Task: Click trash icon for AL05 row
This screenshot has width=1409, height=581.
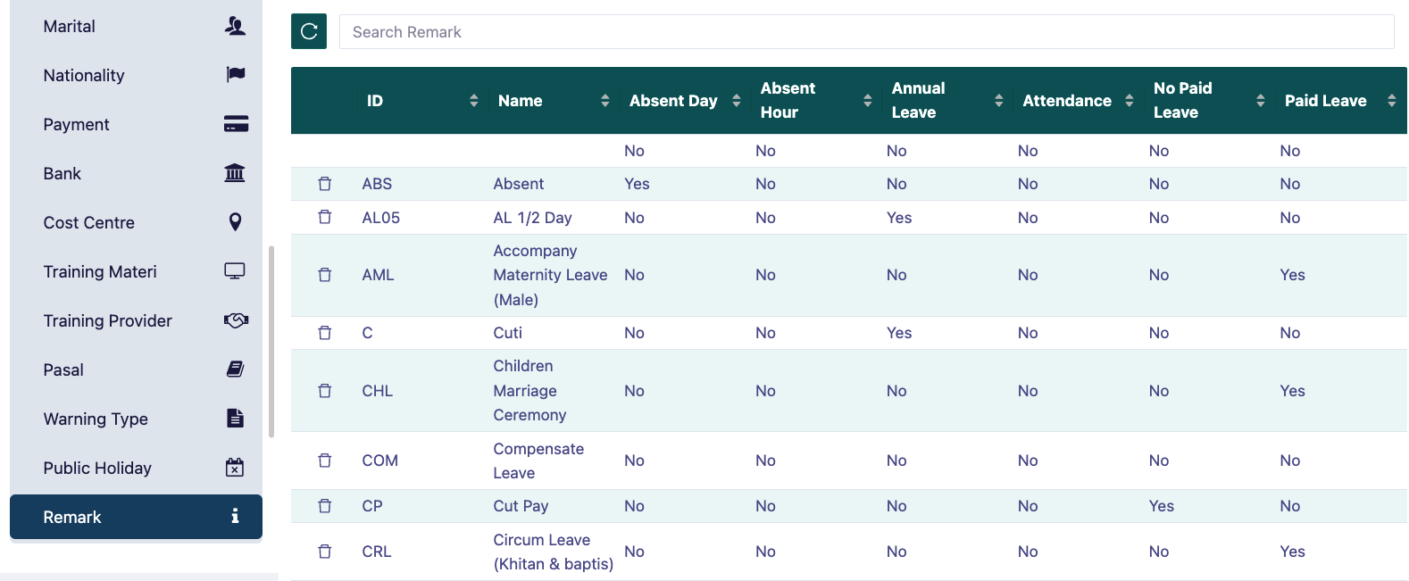Action: [325, 218]
